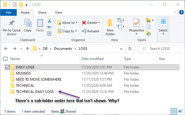185x115 pixels.
Task: Select NEED TO MOVE SOMEWHERE folder
Action: click(39, 79)
